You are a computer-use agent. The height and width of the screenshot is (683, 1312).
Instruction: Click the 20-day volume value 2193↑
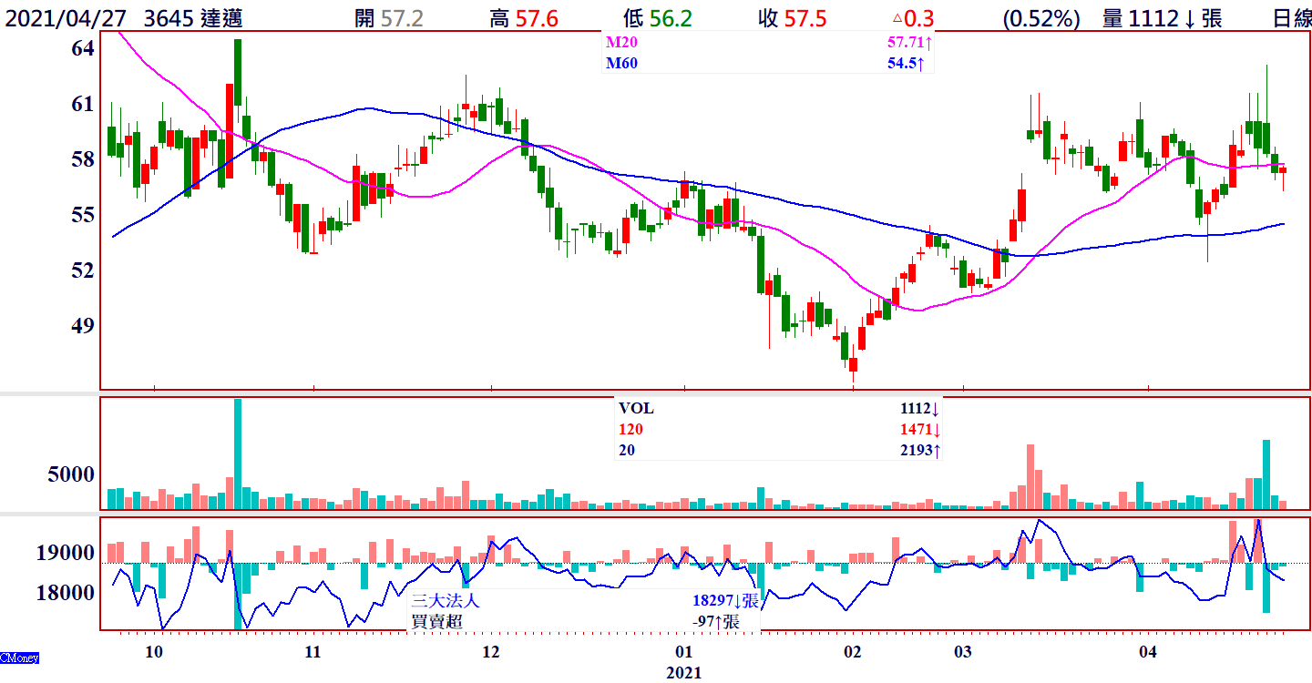coord(919,450)
